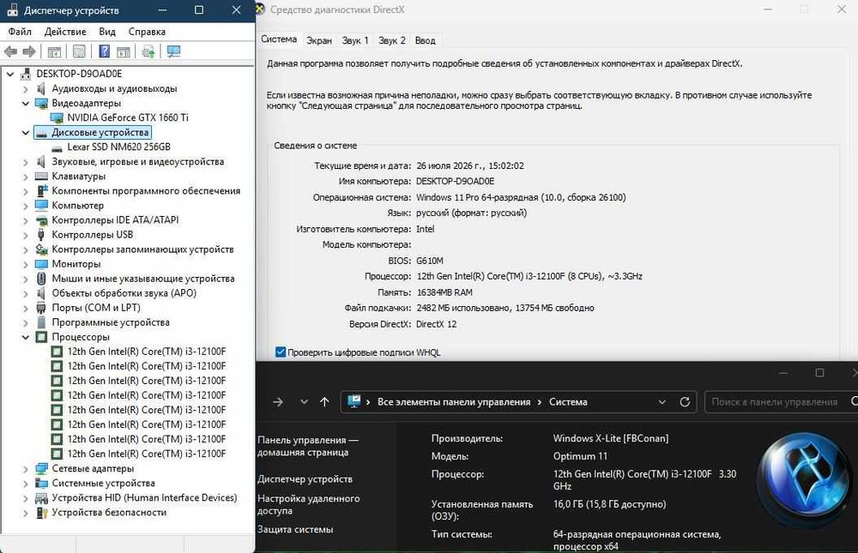Viewport: 858px width, 553px height.
Task: Collapse the Дисковые устройства category
Action: tap(25, 132)
